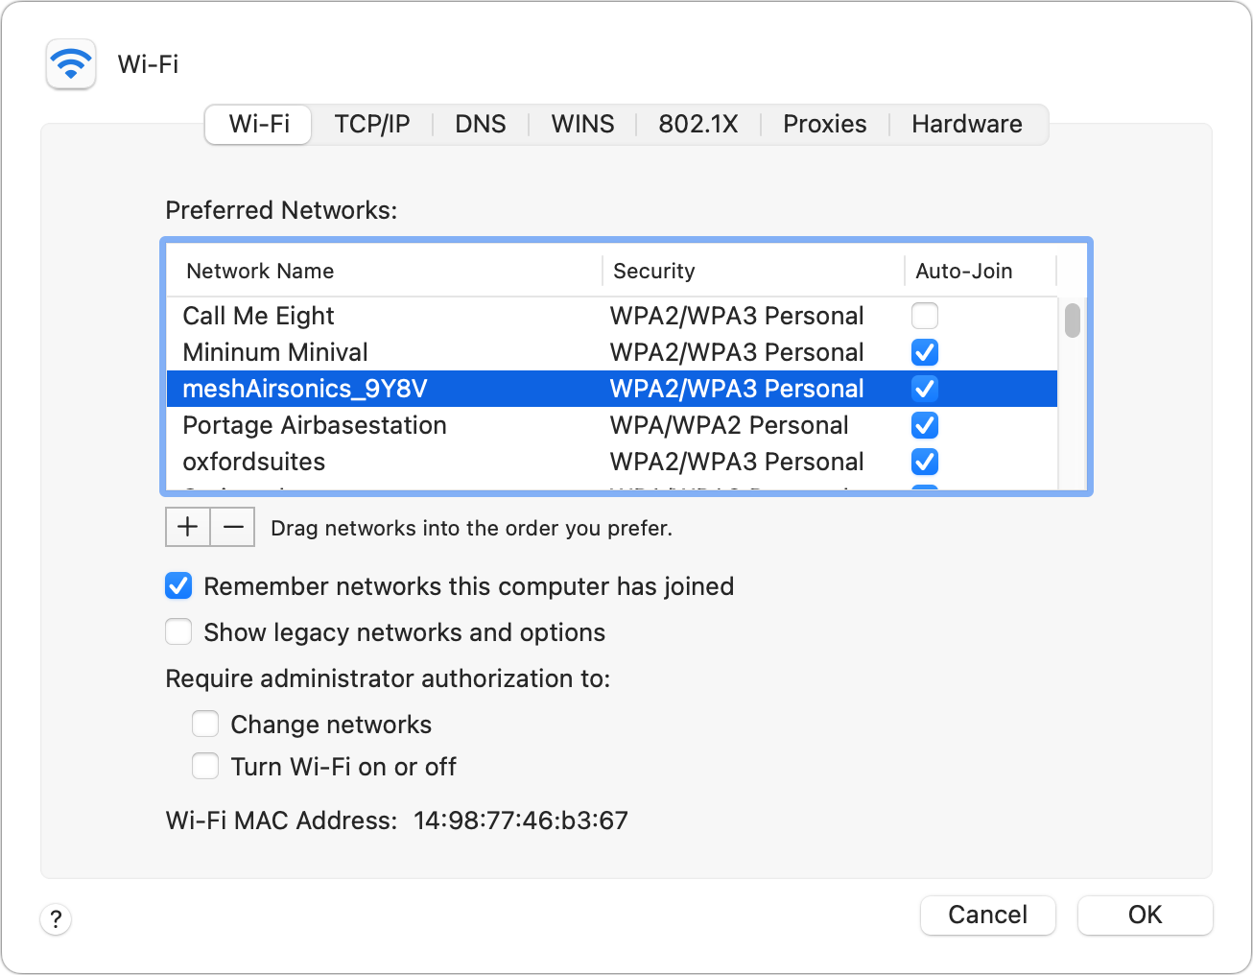The height and width of the screenshot is (975, 1253).
Task: Remove the selected network
Action: (x=231, y=526)
